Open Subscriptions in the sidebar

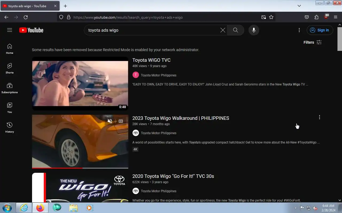pos(10,88)
